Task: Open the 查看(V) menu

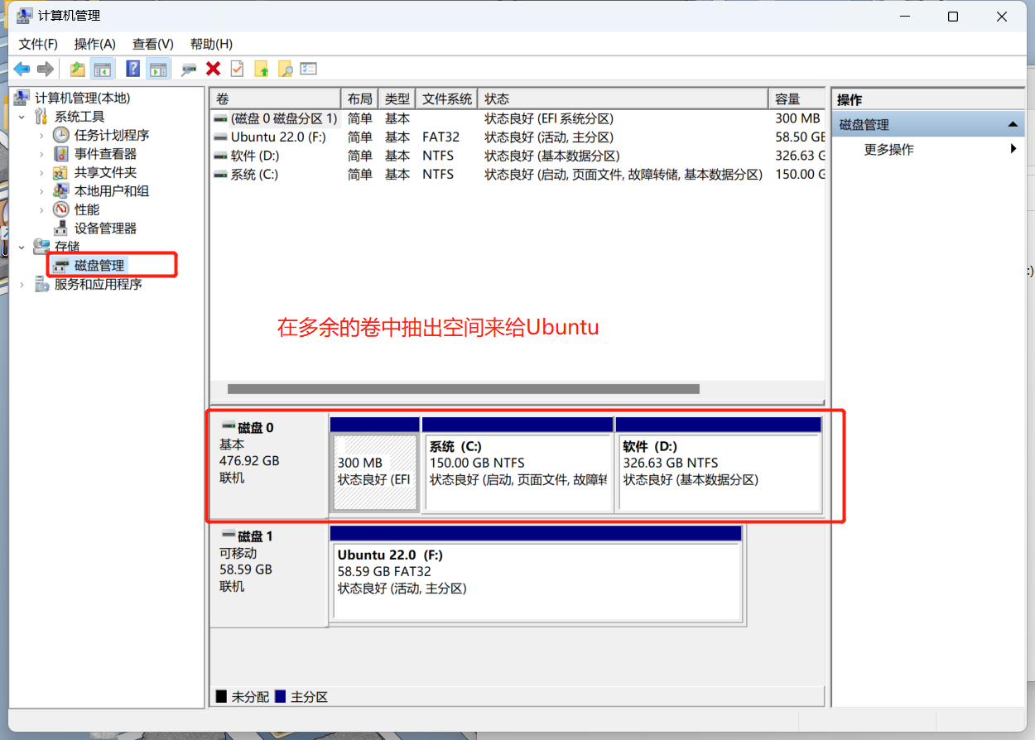Action: point(153,44)
